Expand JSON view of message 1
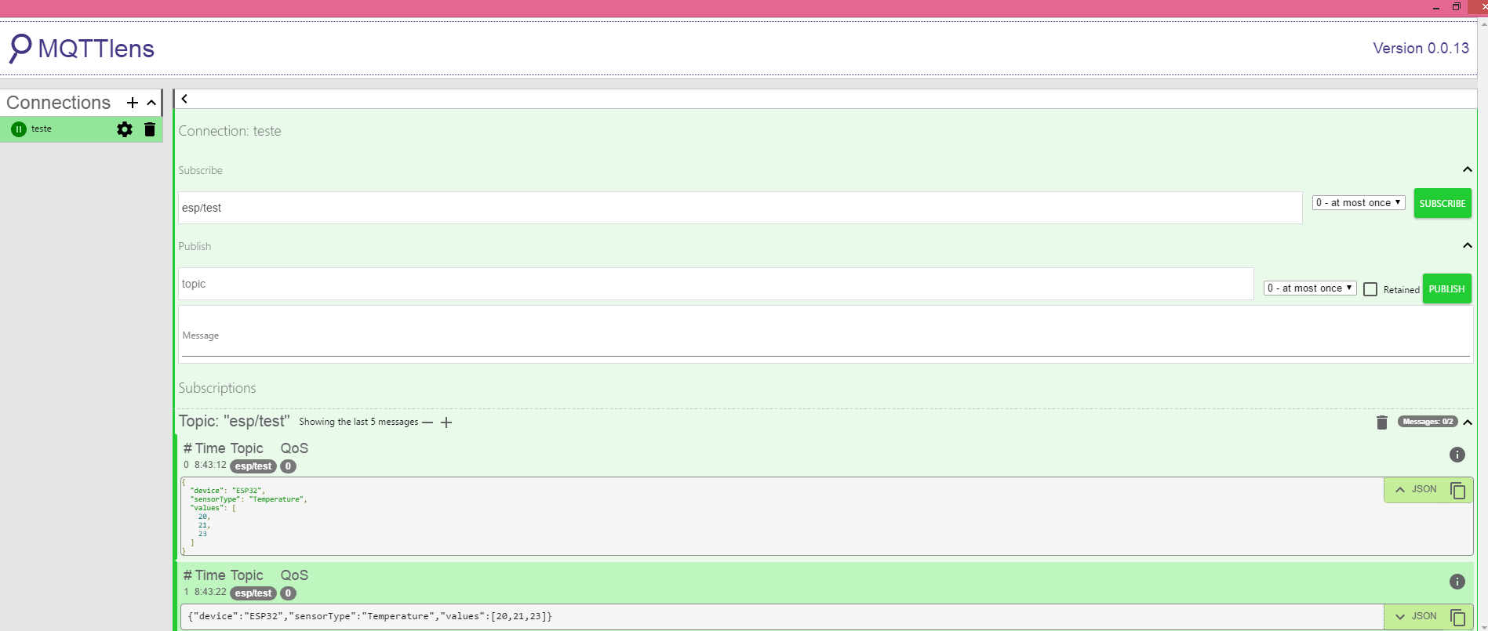Screen dimensions: 1488x631 coord(1417,616)
